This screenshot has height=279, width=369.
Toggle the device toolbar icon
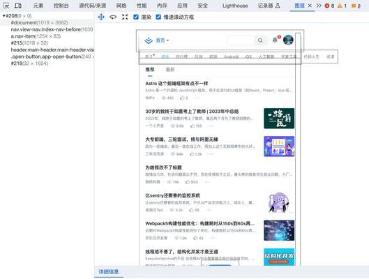tap(18, 6)
